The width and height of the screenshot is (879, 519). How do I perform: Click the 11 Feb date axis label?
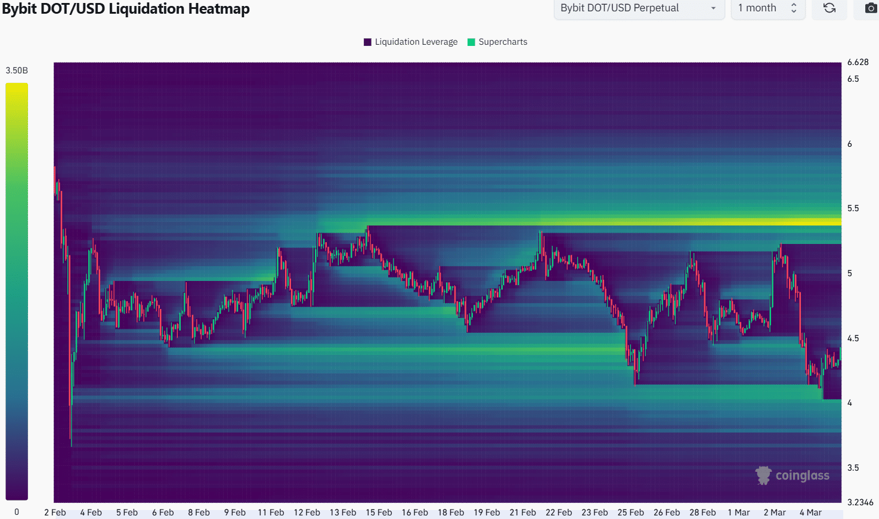pyautogui.click(x=271, y=512)
